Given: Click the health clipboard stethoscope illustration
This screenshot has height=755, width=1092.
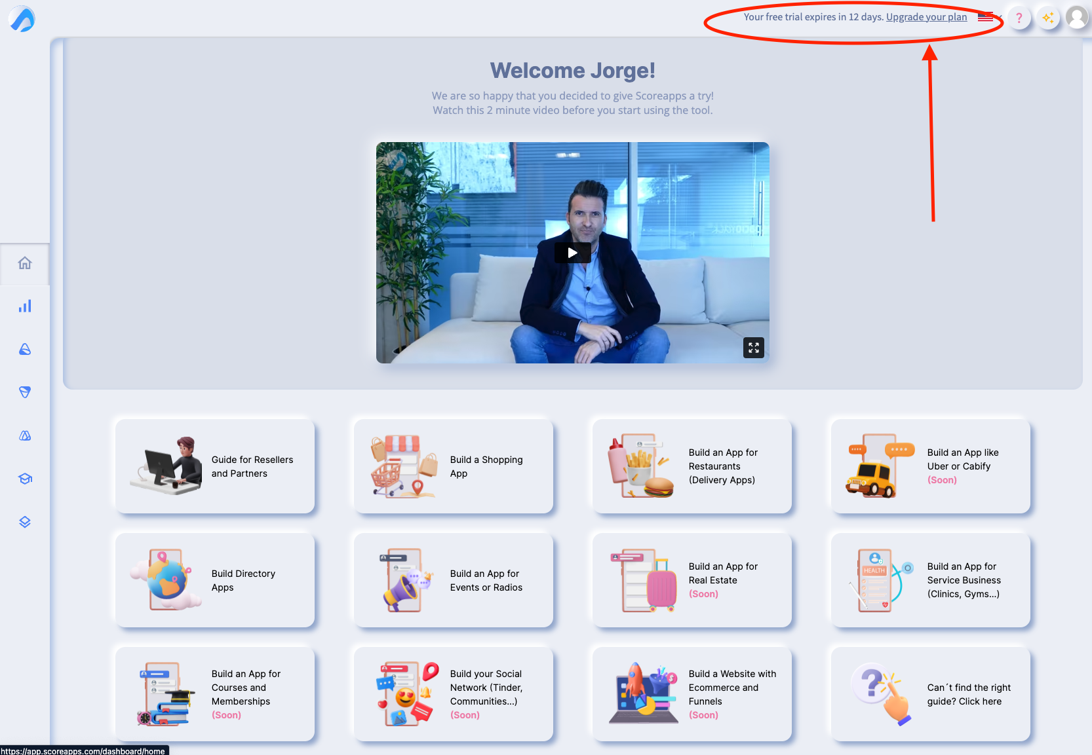Looking at the screenshot, I should 880,580.
